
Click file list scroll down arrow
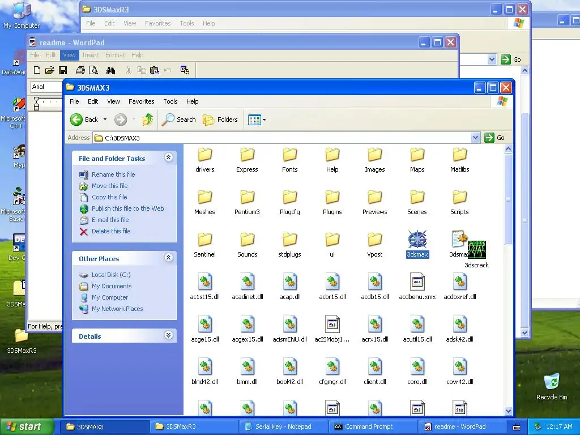pos(508,411)
